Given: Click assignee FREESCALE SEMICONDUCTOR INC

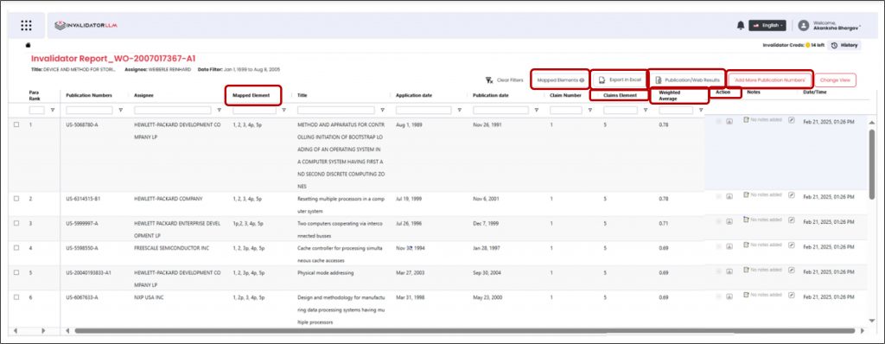Looking at the screenshot, I should click(172, 248).
